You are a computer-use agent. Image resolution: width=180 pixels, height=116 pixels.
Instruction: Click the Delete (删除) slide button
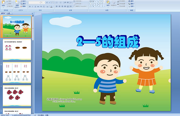pyautogui.click(x=23, y=6)
